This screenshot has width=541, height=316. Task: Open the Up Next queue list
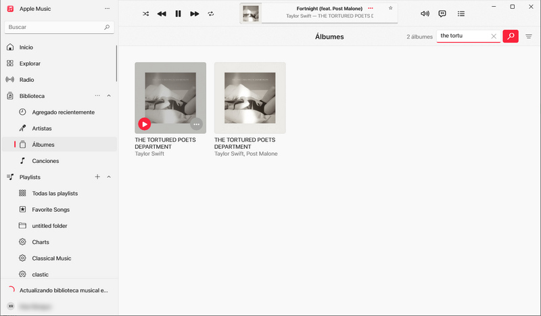[461, 14]
